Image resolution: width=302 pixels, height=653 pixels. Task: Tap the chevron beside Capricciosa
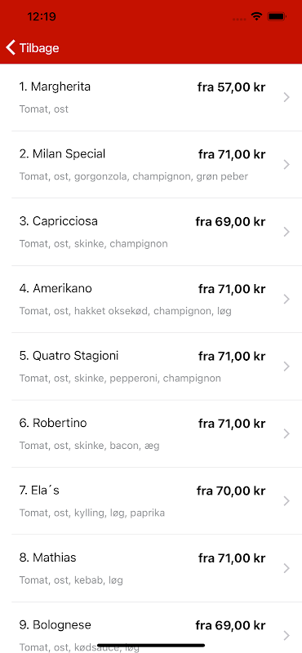286,232
